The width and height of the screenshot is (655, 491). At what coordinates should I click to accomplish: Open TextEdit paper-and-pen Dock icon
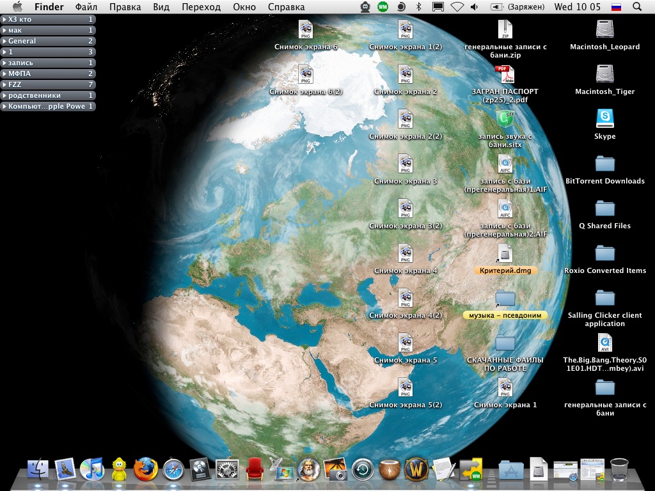443,469
